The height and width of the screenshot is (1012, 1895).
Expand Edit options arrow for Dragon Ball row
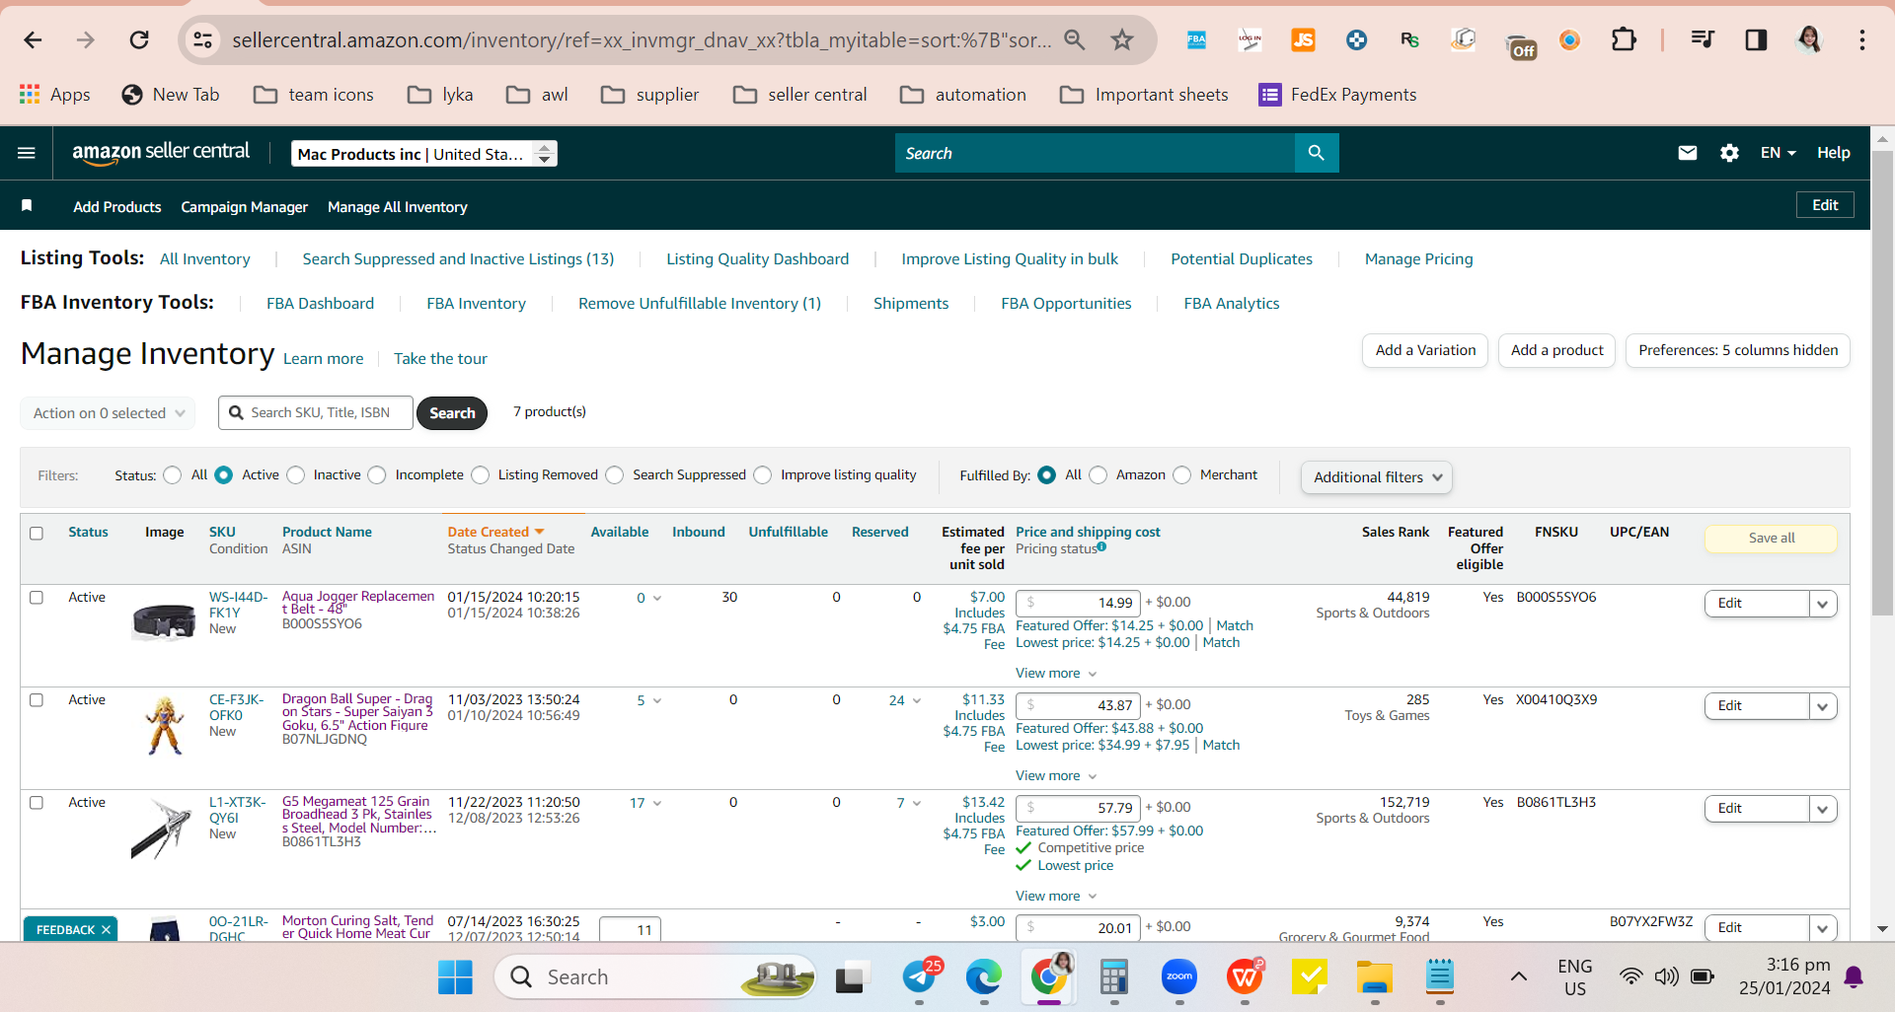pyautogui.click(x=1823, y=706)
